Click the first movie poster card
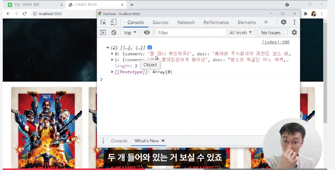The height and width of the screenshot is (170, 335). [47, 128]
